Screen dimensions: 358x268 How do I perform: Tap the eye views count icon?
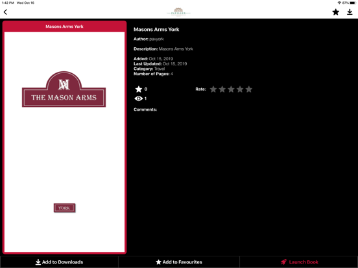(139, 98)
